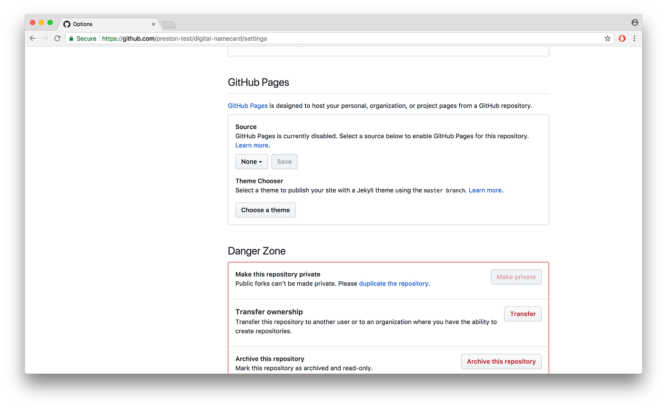The width and height of the screenshot is (667, 409).
Task: Open Chrome's three-dot menu
Action: coord(634,39)
